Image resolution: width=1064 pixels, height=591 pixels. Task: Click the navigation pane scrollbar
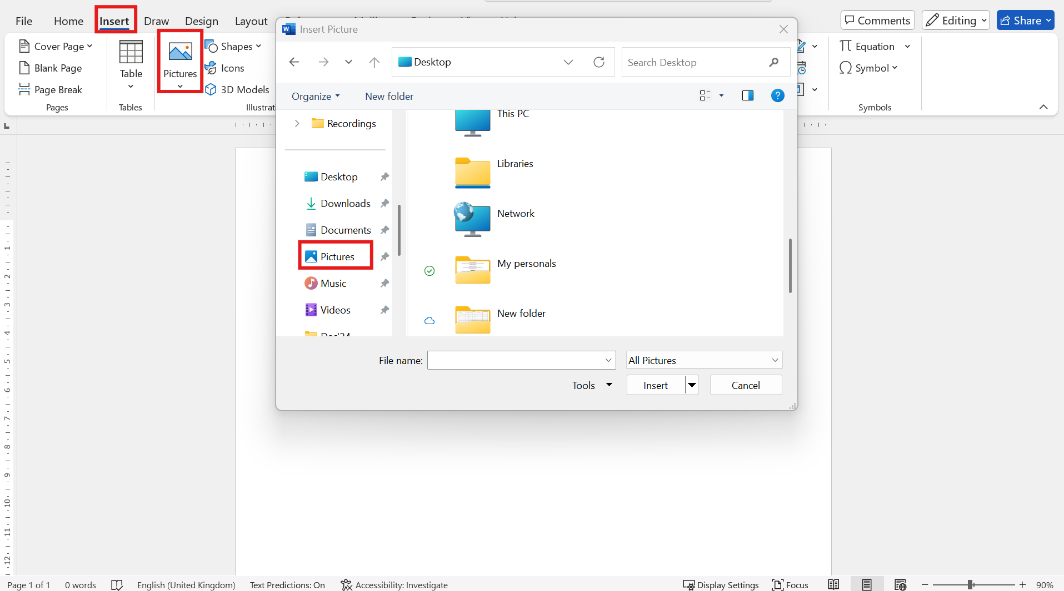399,230
